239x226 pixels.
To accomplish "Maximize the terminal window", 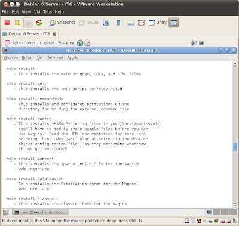I will 227,50.
